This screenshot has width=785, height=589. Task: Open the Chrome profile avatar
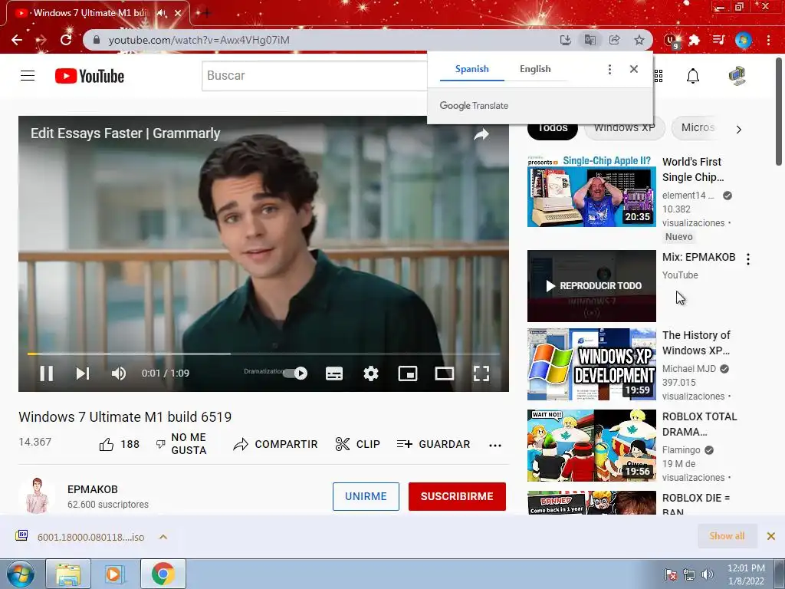pyautogui.click(x=743, y=40)
